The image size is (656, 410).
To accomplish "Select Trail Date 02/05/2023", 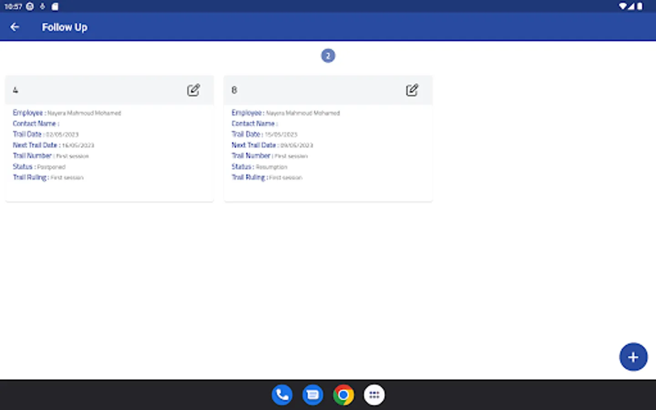I will (x=46, y=134).
